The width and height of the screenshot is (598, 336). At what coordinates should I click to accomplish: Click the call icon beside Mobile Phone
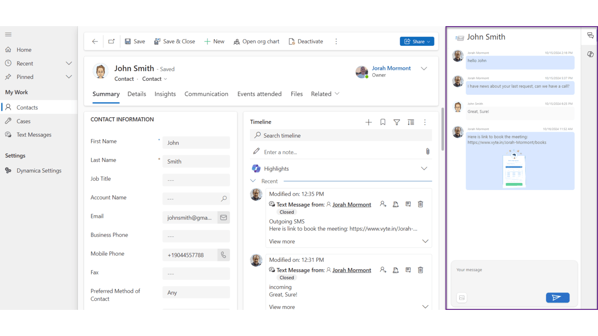click(223, 255)
